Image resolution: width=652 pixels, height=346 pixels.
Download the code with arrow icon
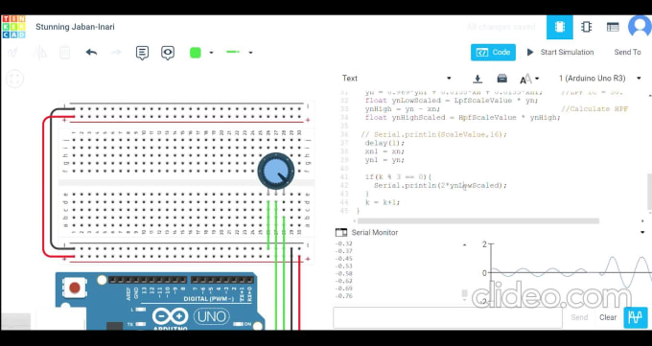tap(477, 79)
